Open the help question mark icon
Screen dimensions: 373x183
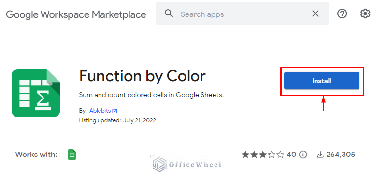(342, 14)
